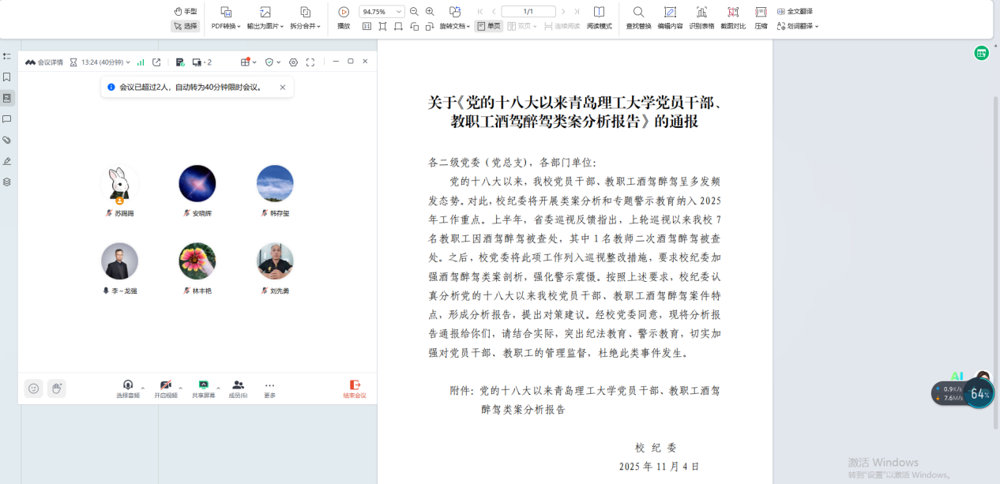The width and height of the screenshot is (1000, 484).
Task: Open the 更多 menu in meeting bar
Action: point(269,388)
